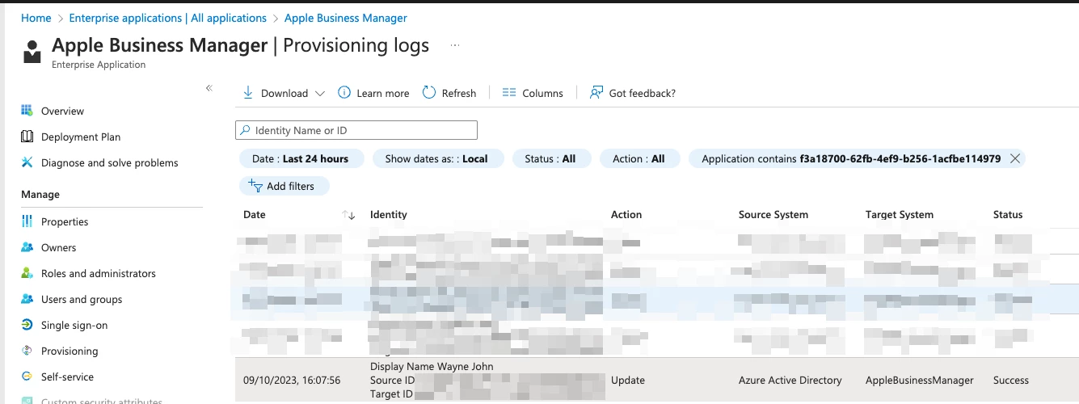Image resolution: width=1079 pixels, height=404 pixels.
Task: Click the AppleBusinessManager target cell
Action: pos(920,380)
